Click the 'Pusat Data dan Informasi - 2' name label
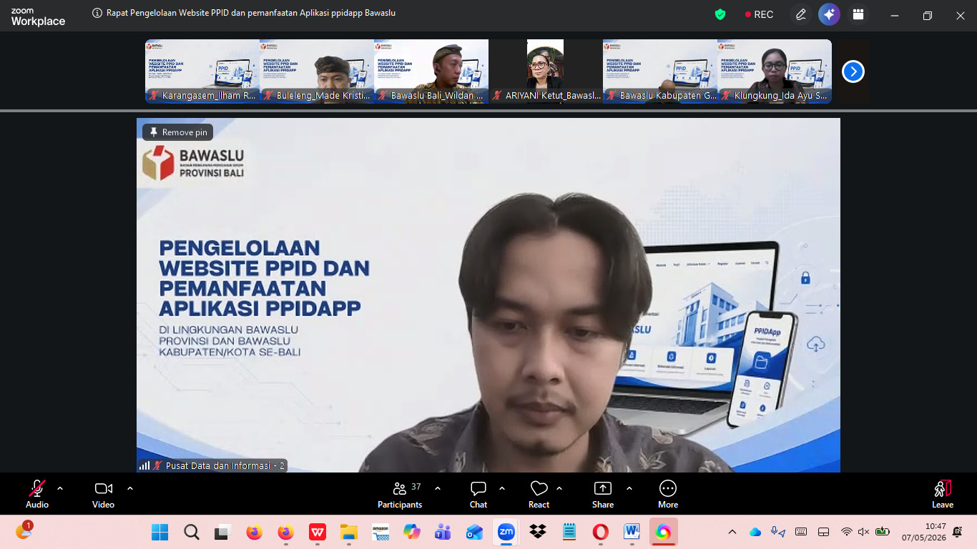This screenshot has width=977, height=549. (x=225, y=465)
